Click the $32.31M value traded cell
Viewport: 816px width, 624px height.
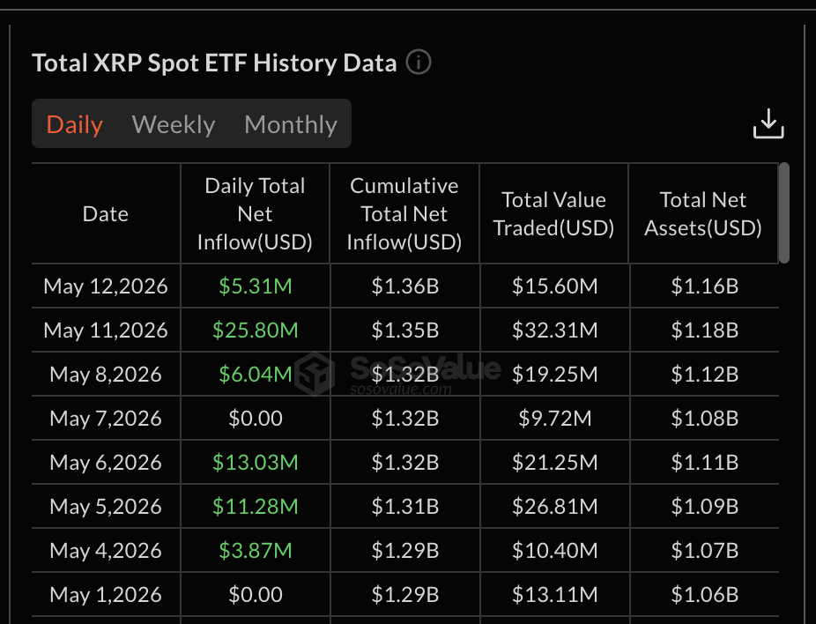point(555,330)
